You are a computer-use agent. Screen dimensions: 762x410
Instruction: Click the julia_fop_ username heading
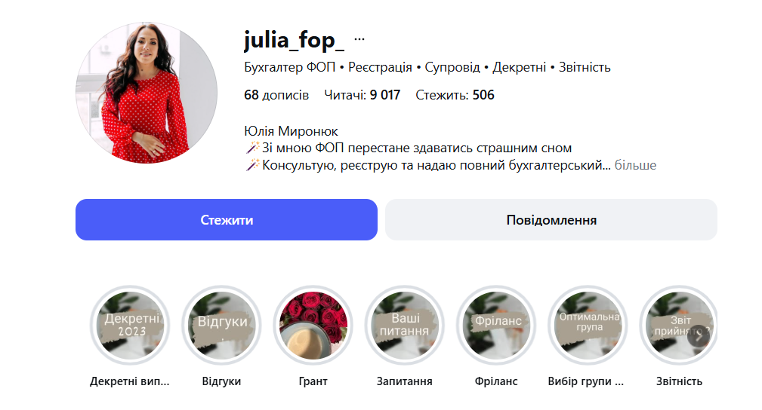pyautogui.click(x=294, y=40)
